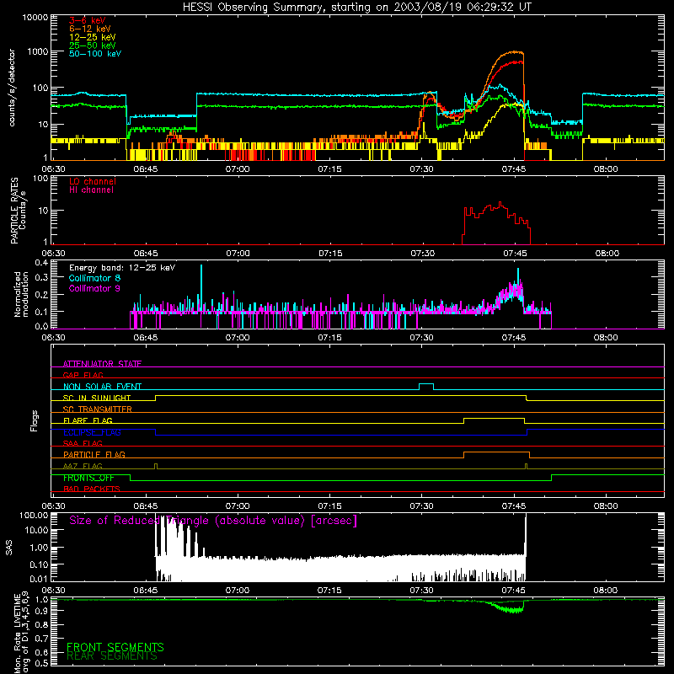This screenshot has height=674, width=674.
Task: Click 07:30 under the count-rate plot
Action: coord(422,169)
